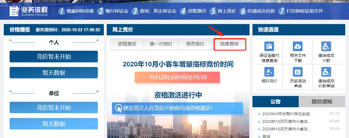Open 历史活动查询 icon
The image size is (349, 138).
click(298, 72)
